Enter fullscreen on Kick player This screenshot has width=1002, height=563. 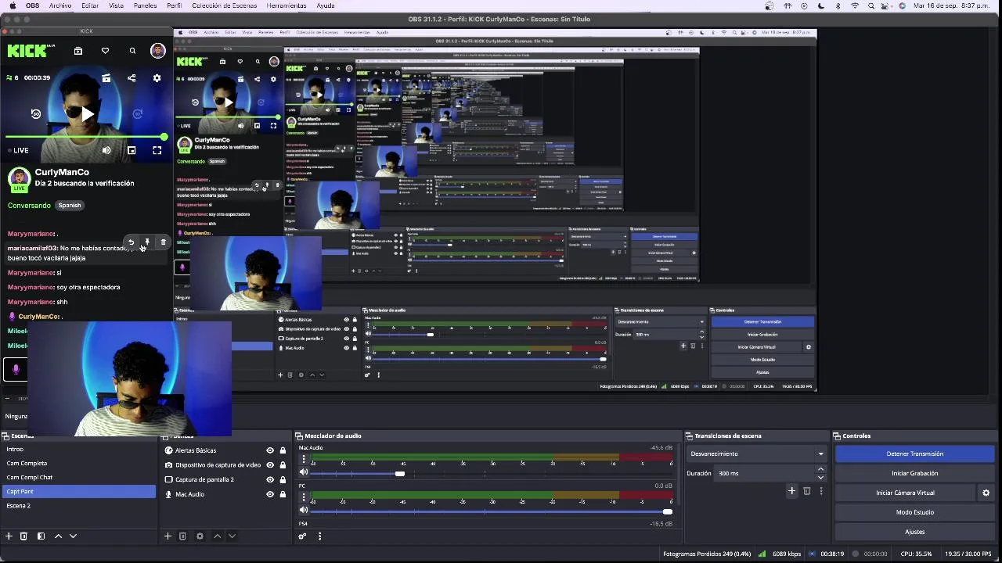tap(157, 150)
